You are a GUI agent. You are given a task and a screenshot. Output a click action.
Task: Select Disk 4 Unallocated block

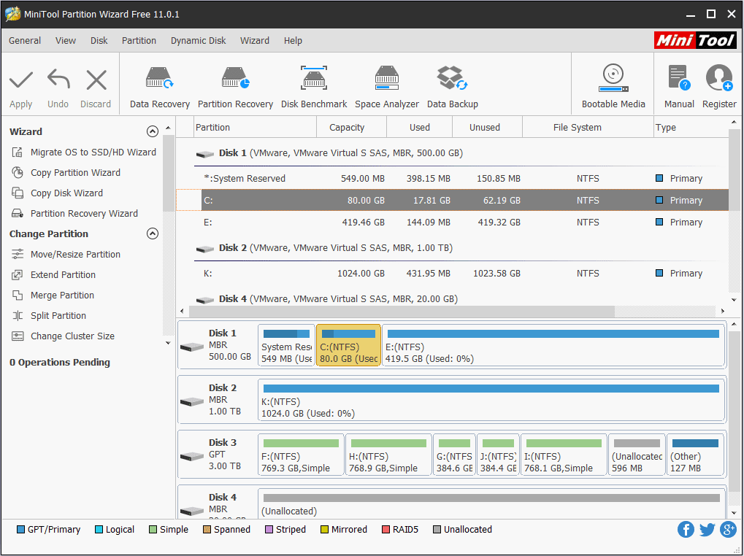point(491,503)
